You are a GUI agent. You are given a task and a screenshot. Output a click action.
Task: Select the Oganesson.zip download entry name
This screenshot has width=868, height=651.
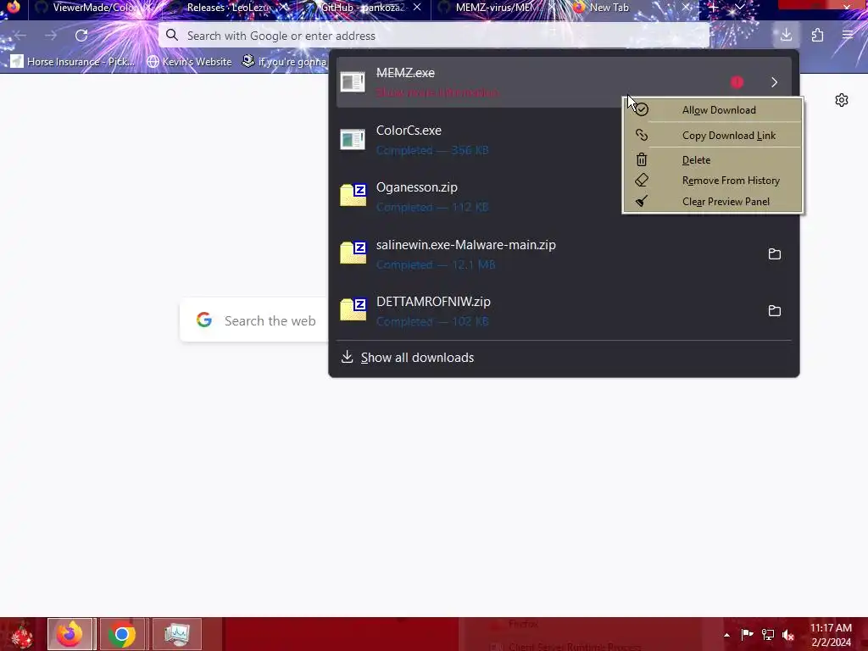[417, 187]
